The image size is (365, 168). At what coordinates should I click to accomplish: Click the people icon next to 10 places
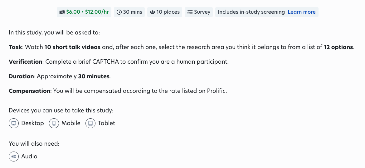(x=153, y=12)
